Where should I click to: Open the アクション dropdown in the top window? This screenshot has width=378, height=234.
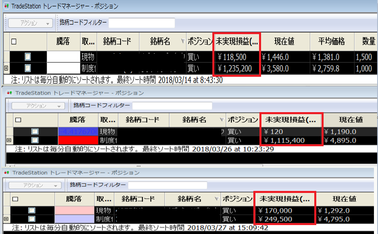pos(30,23)
